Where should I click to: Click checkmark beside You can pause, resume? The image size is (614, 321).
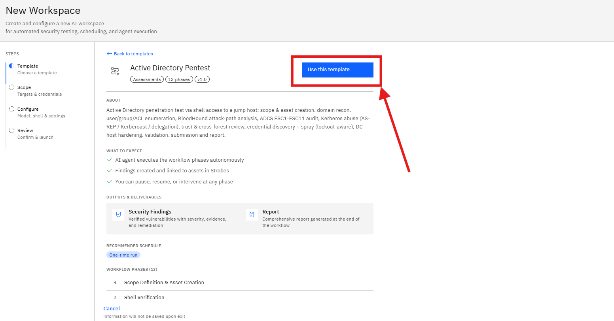point(110,182)
